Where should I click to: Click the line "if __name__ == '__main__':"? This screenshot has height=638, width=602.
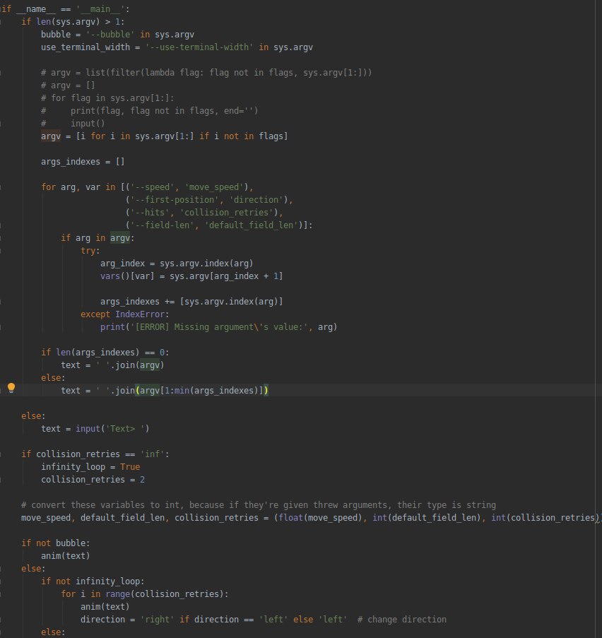[x=66, y=9]
